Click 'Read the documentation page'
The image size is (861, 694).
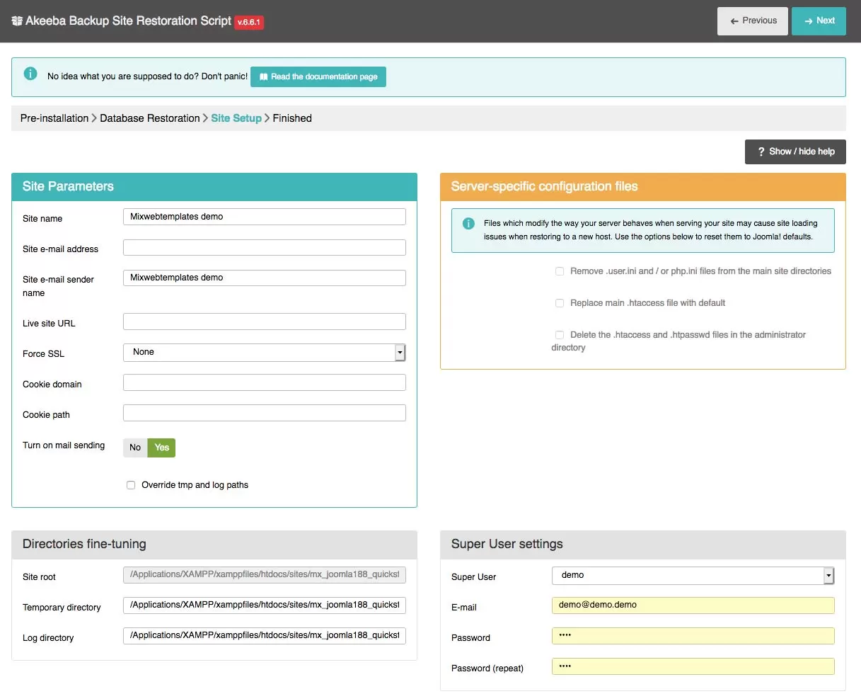point(318,76)
